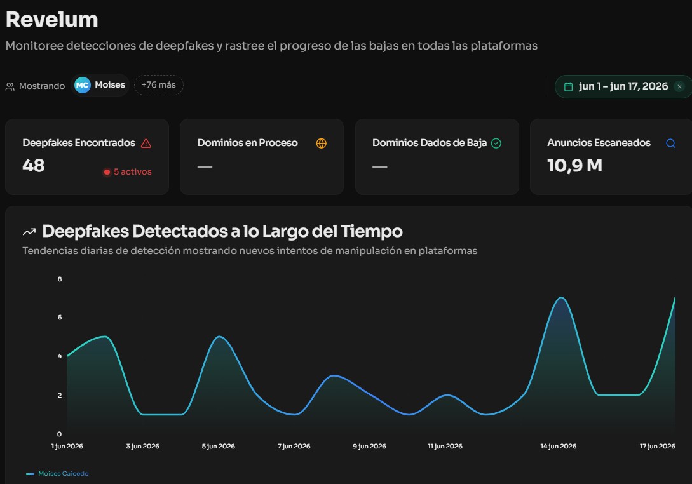This screenshot has height=484, width=692.
Task: Click the people icon beside Mostrando
Action: click(10, 86)
